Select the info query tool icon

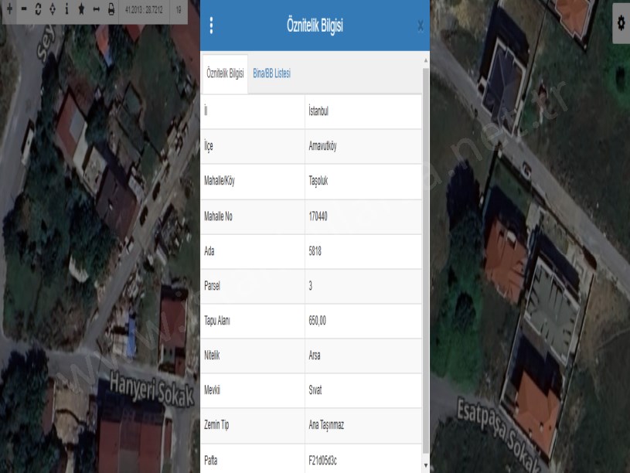(66, 12)
